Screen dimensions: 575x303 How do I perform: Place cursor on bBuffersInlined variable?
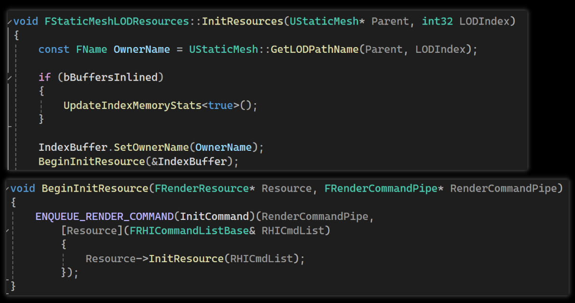(111, 77)
